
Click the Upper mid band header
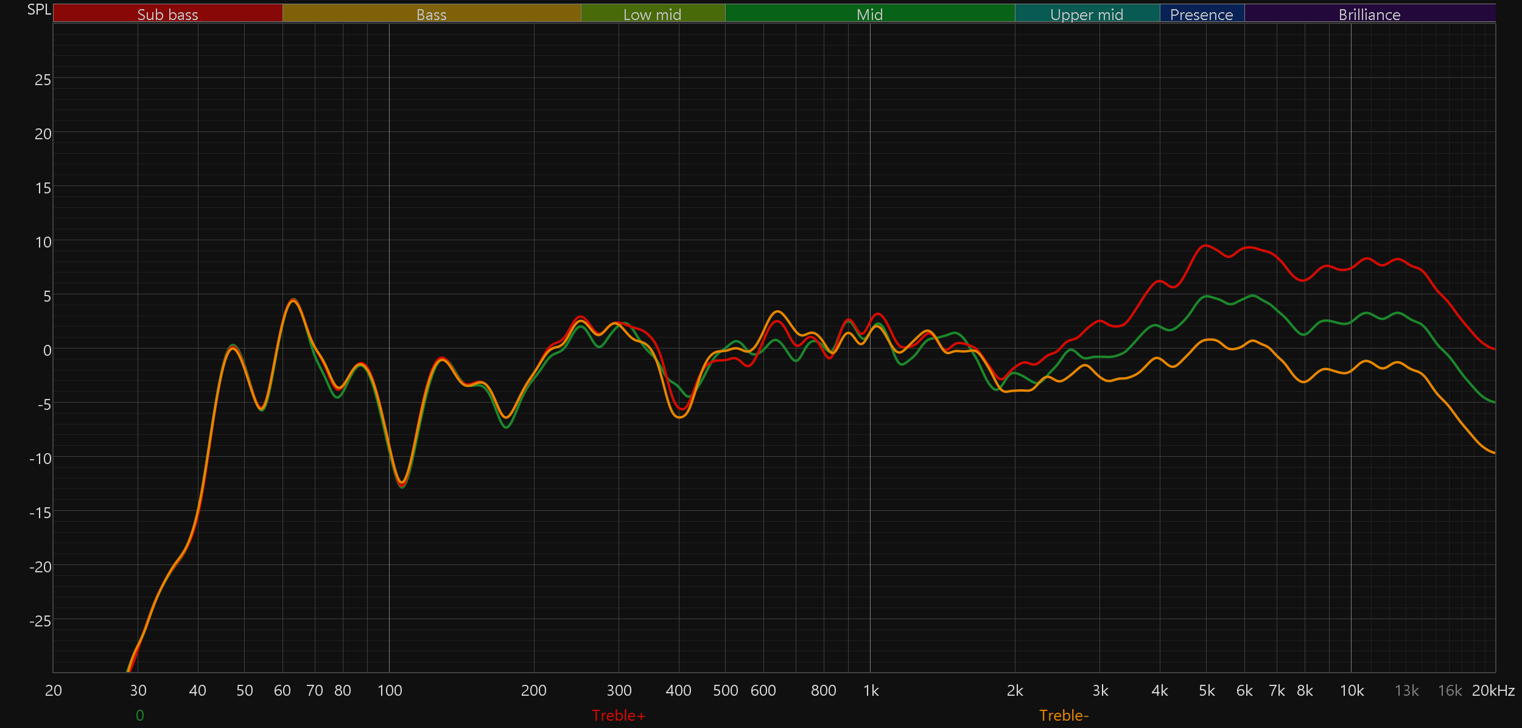tap(1087, 13)
